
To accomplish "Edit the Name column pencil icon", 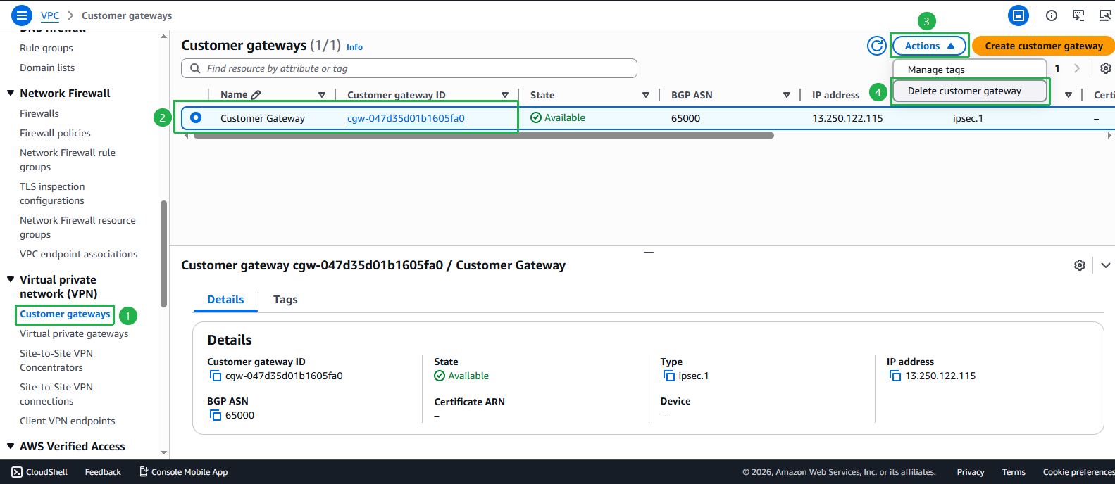I will click(x=256, y=95).
